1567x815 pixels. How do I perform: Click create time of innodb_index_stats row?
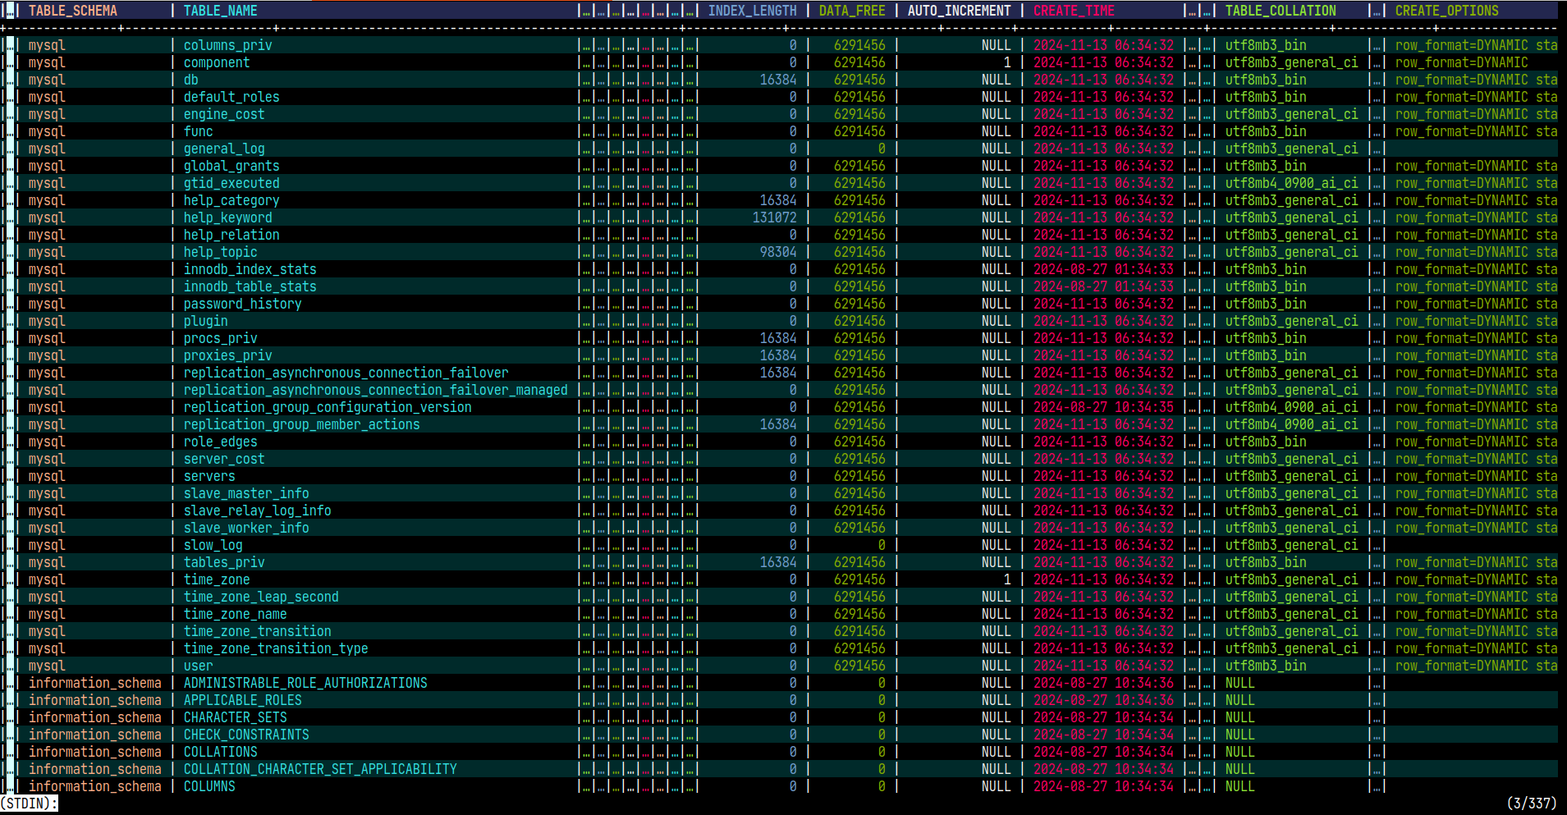(1104, 269)
